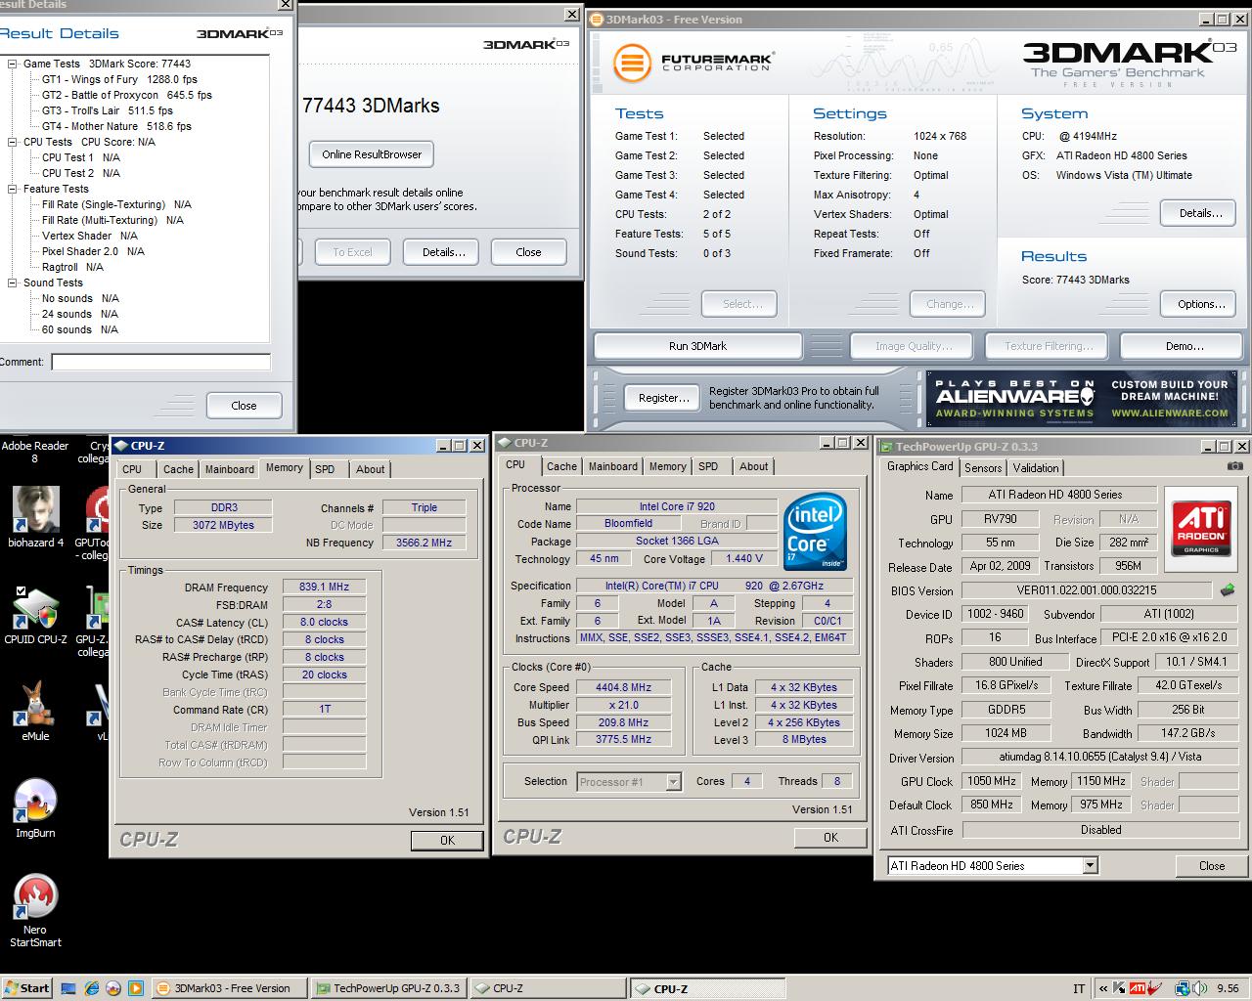Viewport: 1252px width, 1001px height.
Task: Click OK in CPU-Z memory window
Action: coord(447,841)
